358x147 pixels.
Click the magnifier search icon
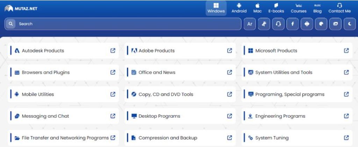click(x=11, y=24)
